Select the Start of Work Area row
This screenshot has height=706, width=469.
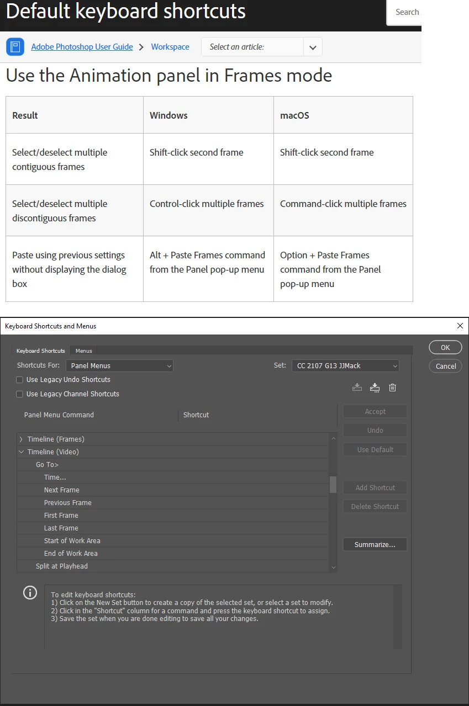click(173, 541)
